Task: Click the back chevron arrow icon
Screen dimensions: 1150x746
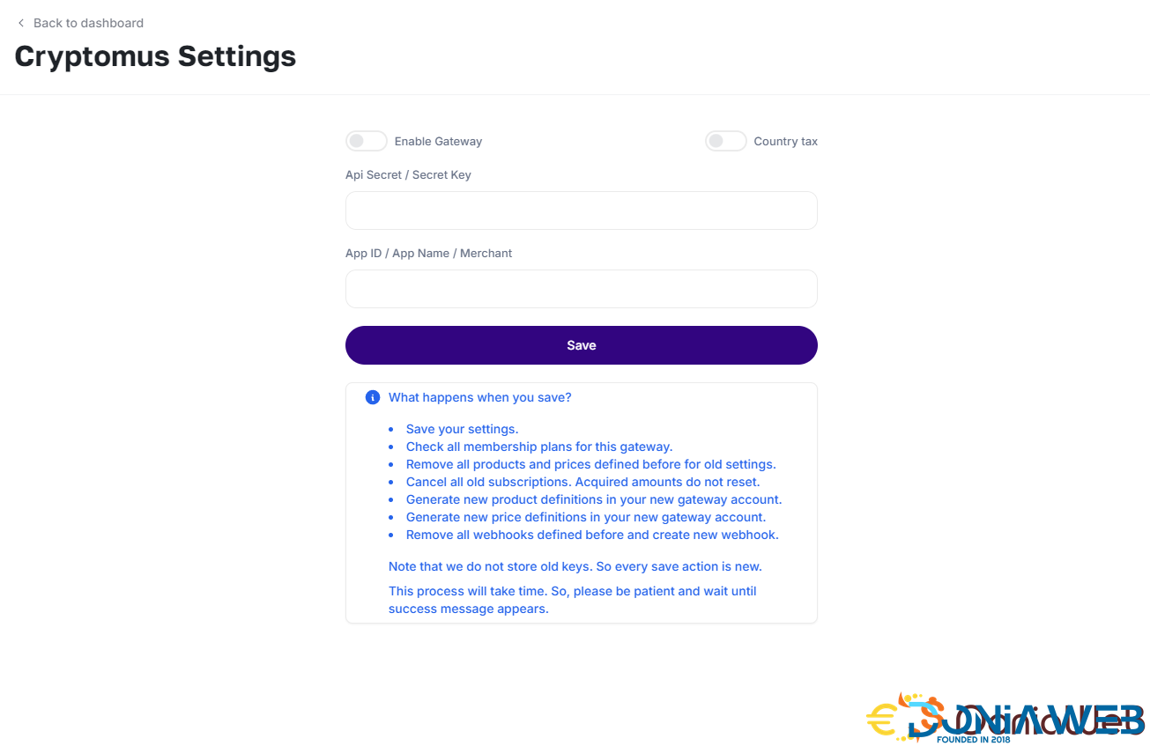Action: point(21,23)
